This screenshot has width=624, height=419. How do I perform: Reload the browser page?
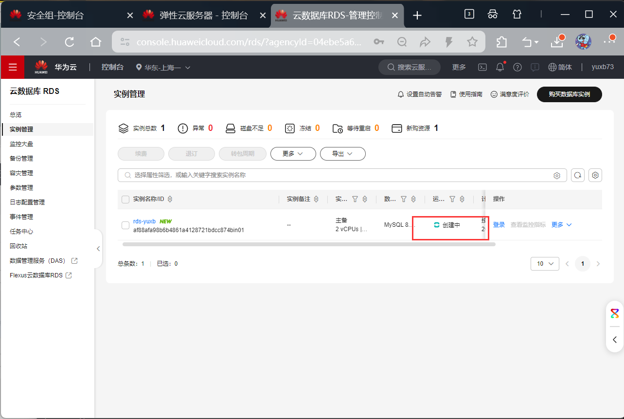tap(69, 42)
